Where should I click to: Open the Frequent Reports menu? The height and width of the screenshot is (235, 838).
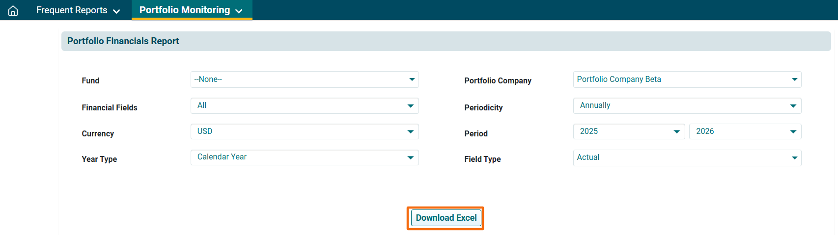[x=72, y=10]
